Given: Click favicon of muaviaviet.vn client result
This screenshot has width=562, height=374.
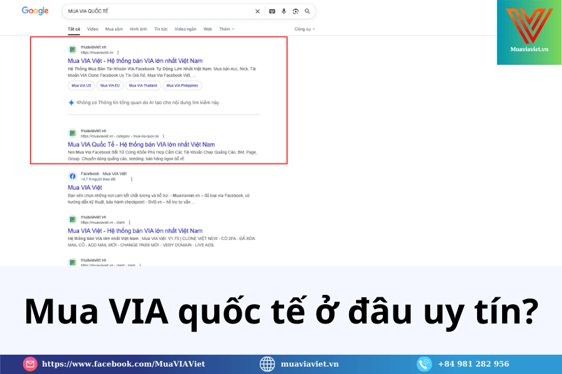Looking at the screenshot, I should click(73, 219).
